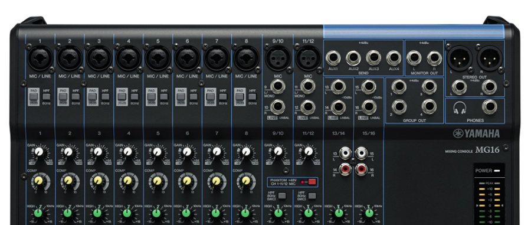The width and height of the screenshot is (531, 225).
Task: Click the channel 2 green HIGH EQ knob
Action: (68, 213)
